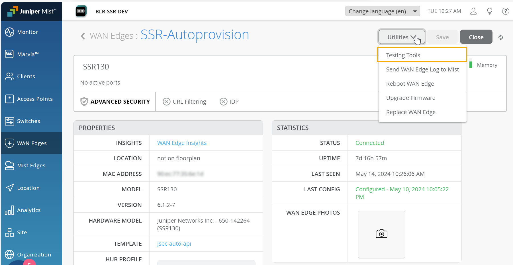Click the Hub Profile field

click(206, 262)
